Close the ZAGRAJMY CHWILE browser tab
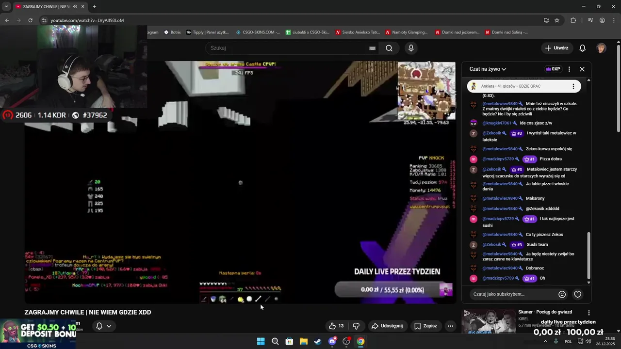The image size is (621, 349). 83,7
